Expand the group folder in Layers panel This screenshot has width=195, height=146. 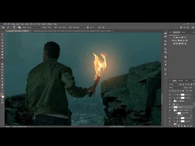(x=172, y=104)
